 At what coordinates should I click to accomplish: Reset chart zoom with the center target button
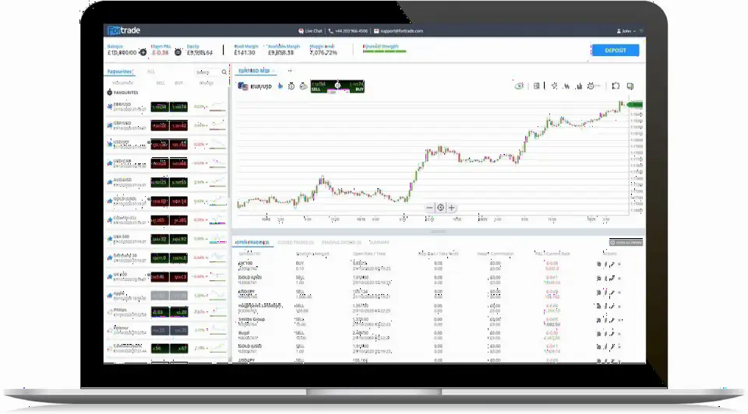[440, 208]
